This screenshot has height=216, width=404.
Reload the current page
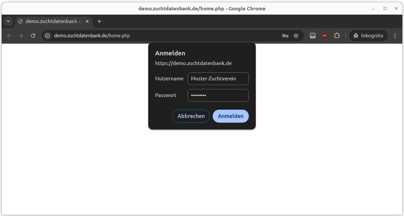pyautogui.click(x=33, y=36)
